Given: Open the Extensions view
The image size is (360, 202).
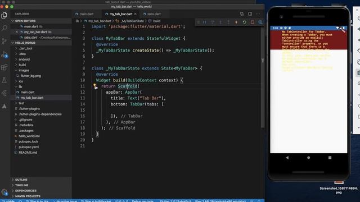Looking at the screenshot, I should point(4,67).
